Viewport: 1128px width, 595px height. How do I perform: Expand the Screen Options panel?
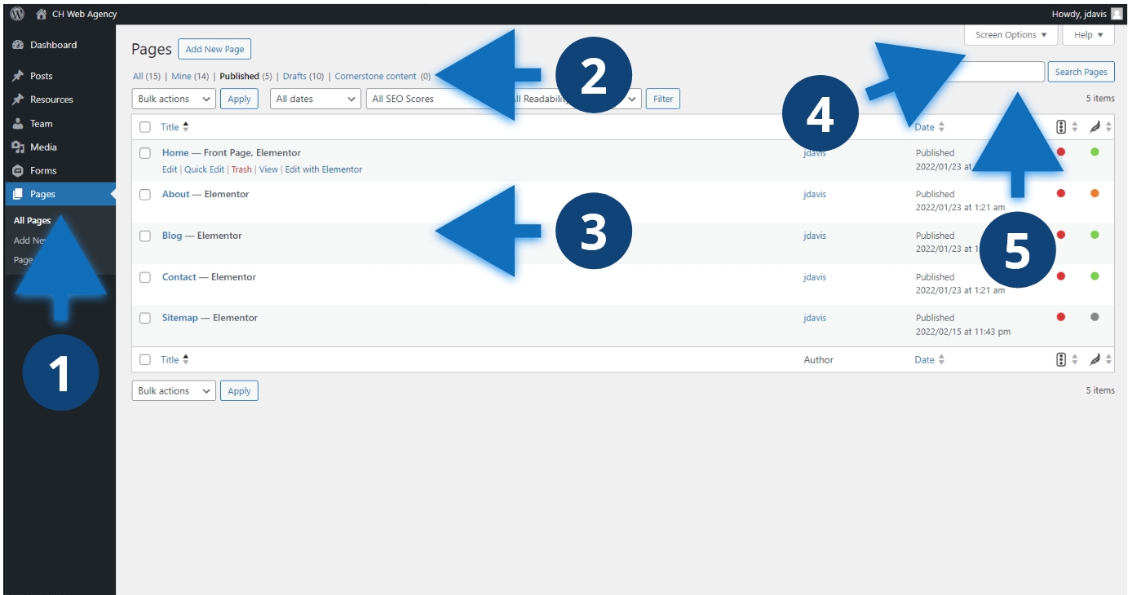(x=1011, y=35)
